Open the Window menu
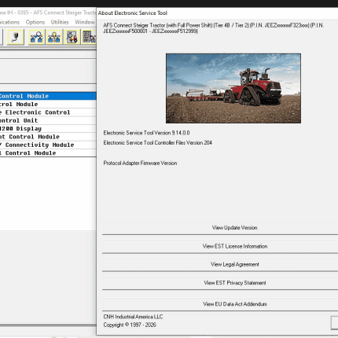 pos(85,22)
